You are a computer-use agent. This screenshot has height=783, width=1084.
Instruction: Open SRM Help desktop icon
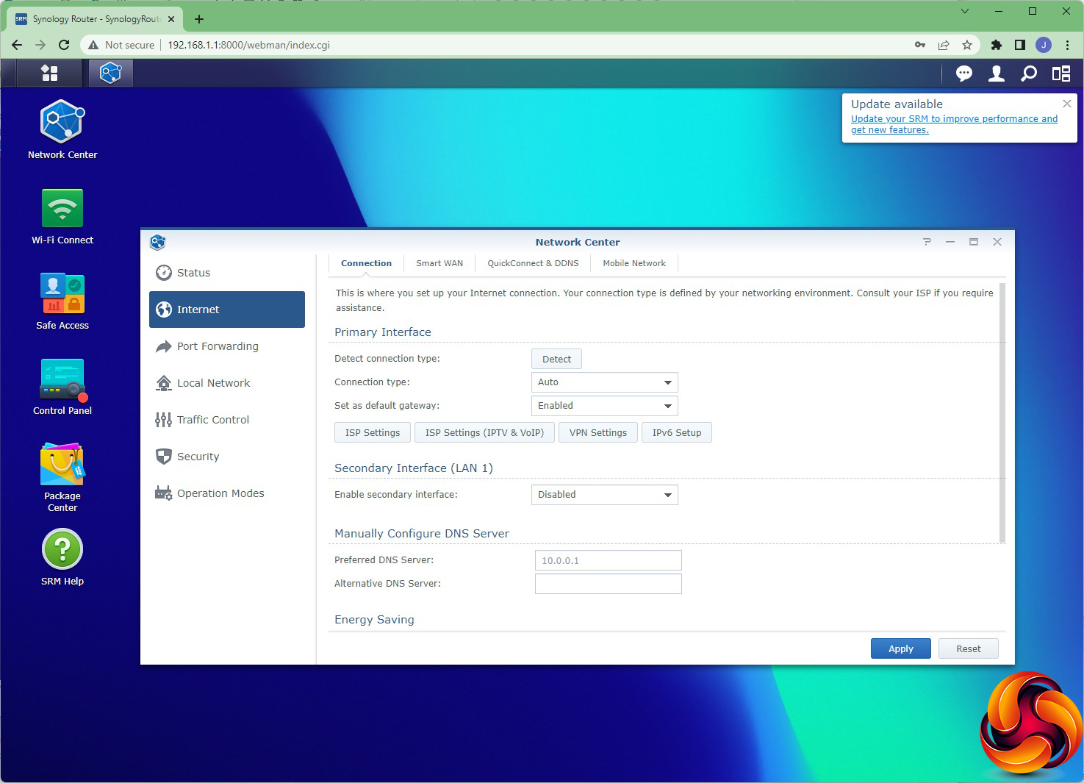tap(62, 558)
